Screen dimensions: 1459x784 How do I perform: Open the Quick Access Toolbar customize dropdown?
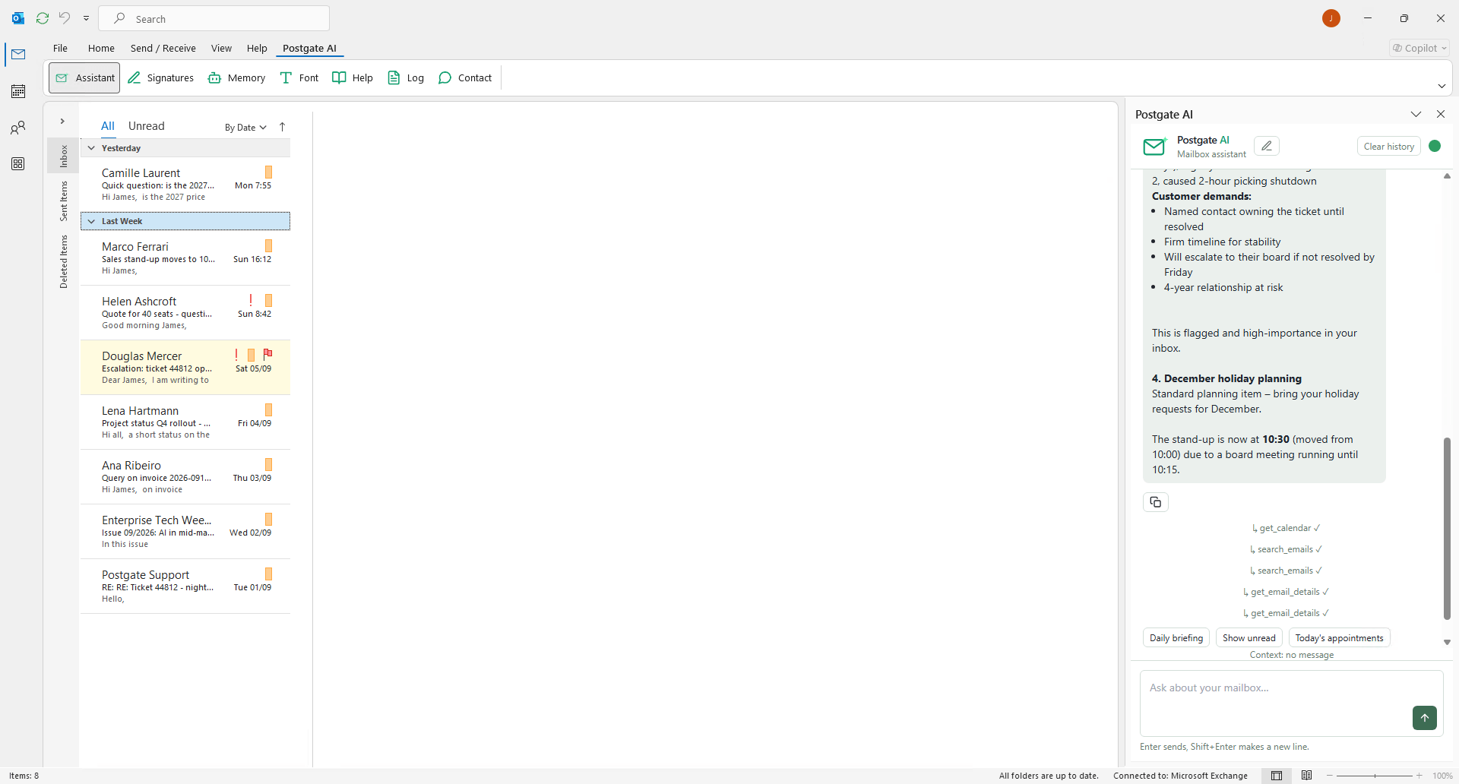pyautogui.click(x=86, y=18)
